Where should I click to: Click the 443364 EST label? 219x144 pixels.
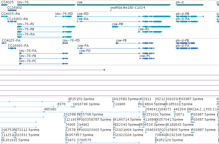180,109
